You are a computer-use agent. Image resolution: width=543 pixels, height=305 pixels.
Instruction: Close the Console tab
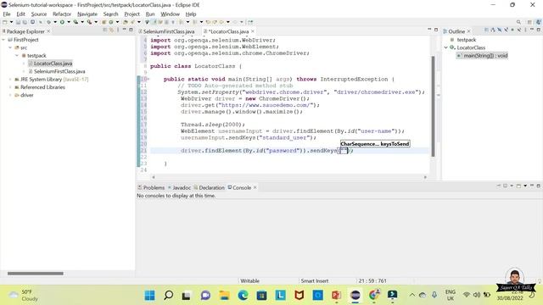pyautogui.click(x=255, y=187)
